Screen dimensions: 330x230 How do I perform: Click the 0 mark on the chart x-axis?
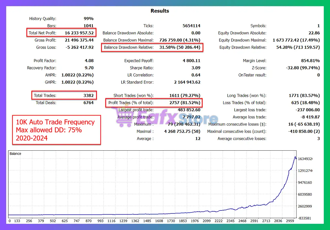(10, 221)
